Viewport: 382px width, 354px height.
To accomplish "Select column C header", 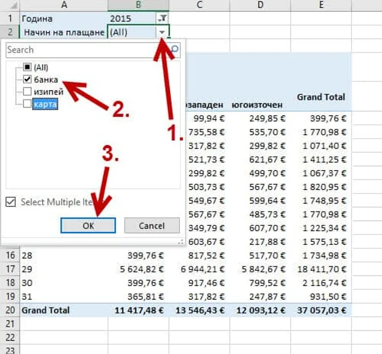I will [x=199, y=5].
